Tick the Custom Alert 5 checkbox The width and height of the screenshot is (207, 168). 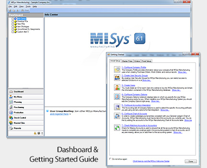point(13,32)
